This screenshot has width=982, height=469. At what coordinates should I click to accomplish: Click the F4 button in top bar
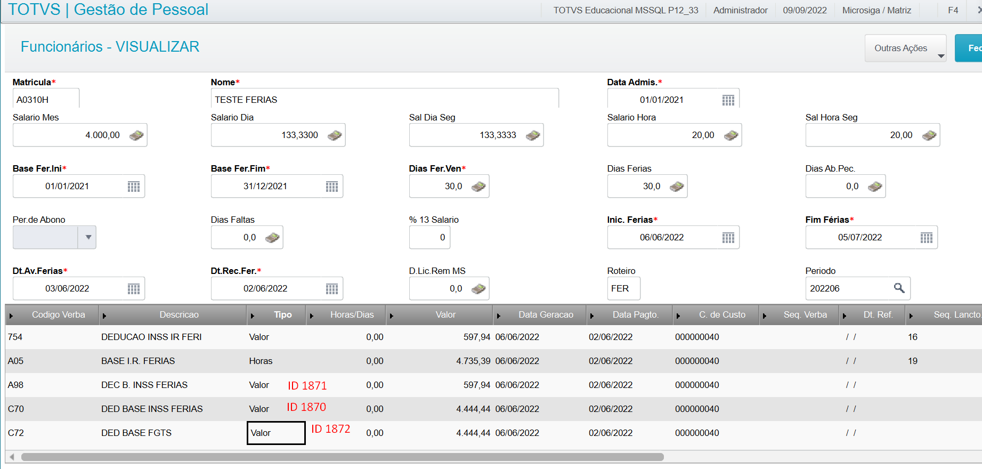953,10
